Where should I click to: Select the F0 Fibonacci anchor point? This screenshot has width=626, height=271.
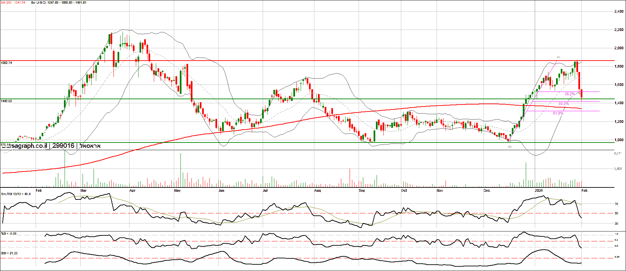[x=509, y=147]
